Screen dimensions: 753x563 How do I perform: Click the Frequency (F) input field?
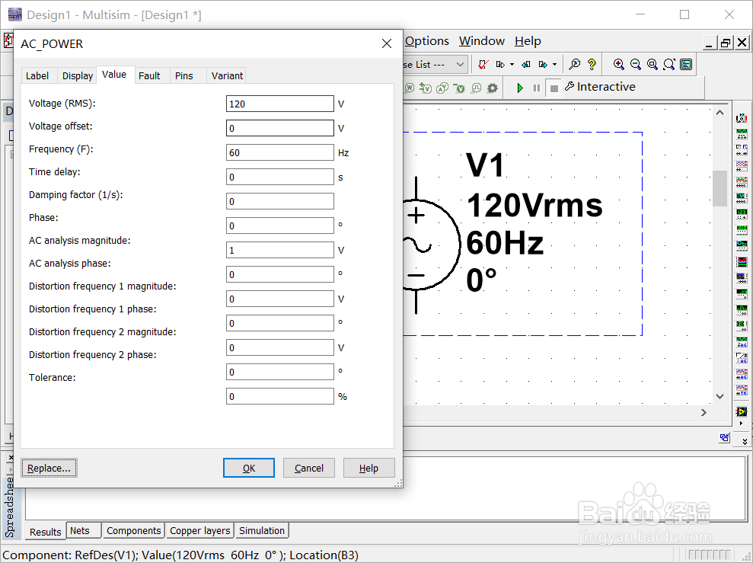280,153
